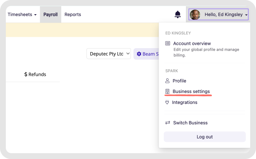Open the notifications bell
256x159 pixels.
(178, 14)
